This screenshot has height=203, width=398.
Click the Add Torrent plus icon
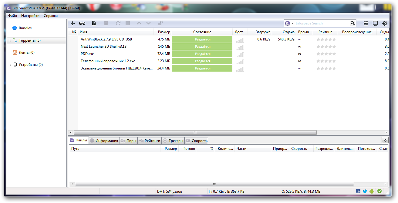coord(73,23)
